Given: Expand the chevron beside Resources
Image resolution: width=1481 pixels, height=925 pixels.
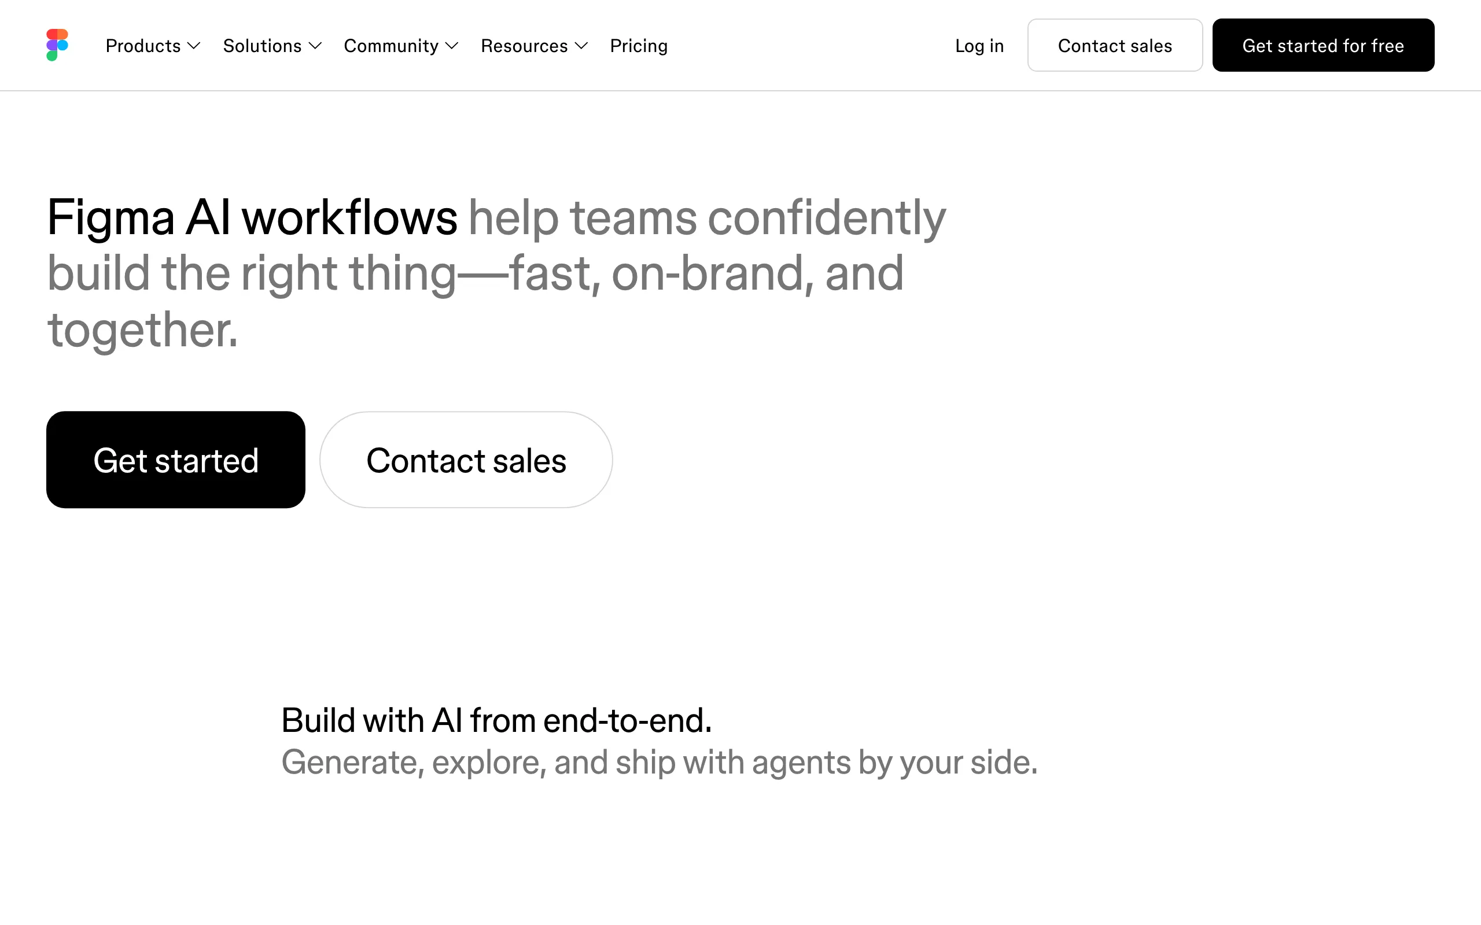Looking at the screenshot, I should [x=581, y=46].
